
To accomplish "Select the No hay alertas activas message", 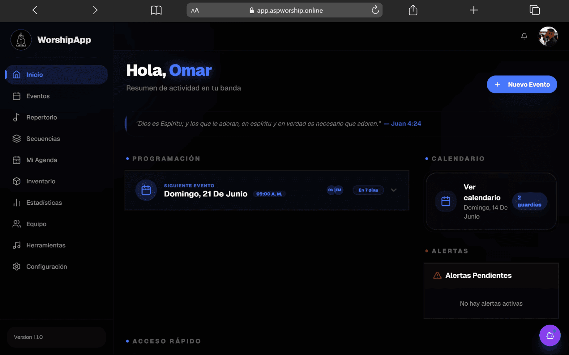I will pyautogui.click(x=491, y=303).
